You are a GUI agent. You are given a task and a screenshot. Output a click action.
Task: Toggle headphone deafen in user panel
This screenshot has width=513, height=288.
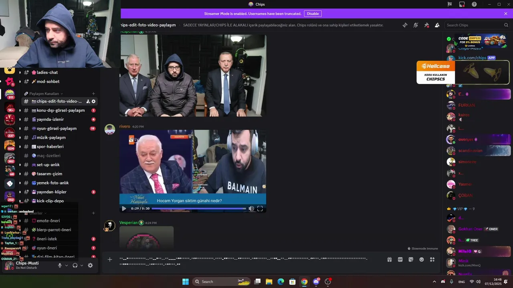[75, 265]
